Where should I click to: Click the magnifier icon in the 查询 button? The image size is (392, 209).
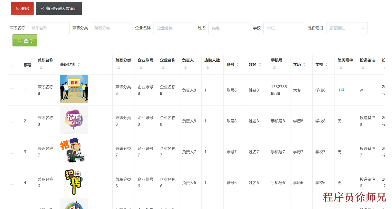tap(19, 40)
